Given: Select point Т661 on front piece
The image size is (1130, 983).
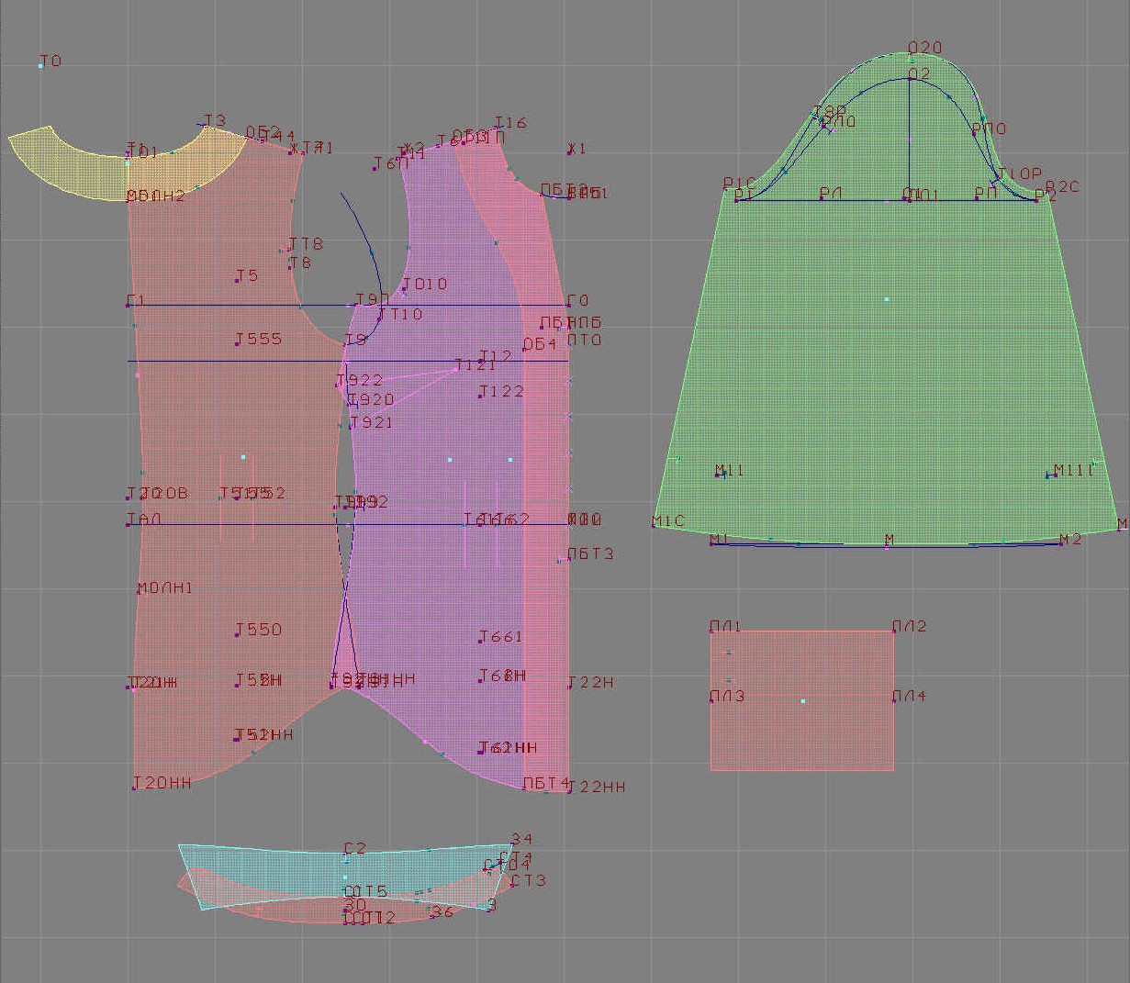Looking at the screenshot, I should pos(480,641).
